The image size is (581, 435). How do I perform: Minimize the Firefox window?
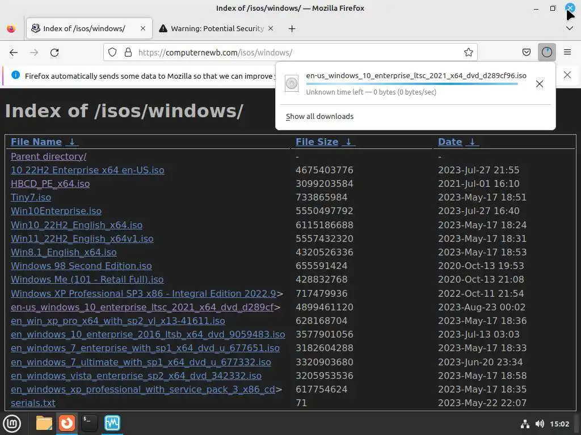tap(536, 8)
